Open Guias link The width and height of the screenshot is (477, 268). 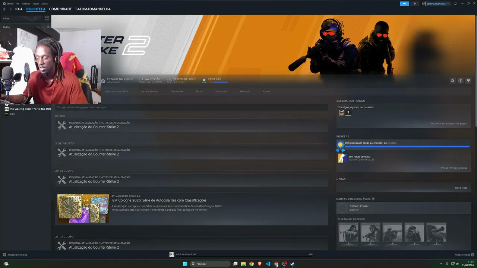(x=199, y=91)
